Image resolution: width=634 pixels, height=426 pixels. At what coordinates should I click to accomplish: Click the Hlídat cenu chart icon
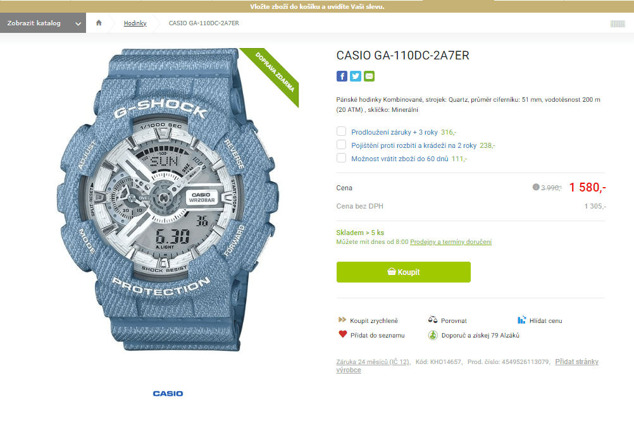click(521, 320)
